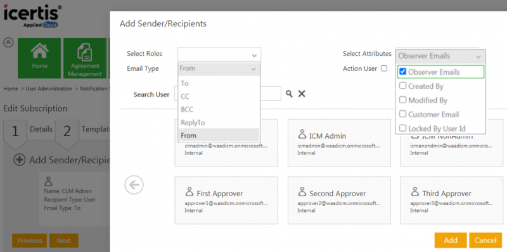Check the Created By attribute
The image size is (507, 252).
coord(402,86)
